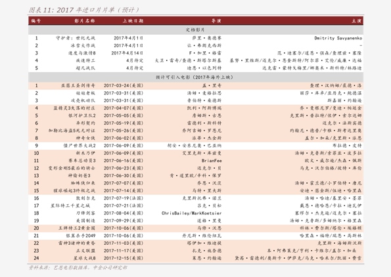Click the 银河护卫队2 film title

click(82, 116)
